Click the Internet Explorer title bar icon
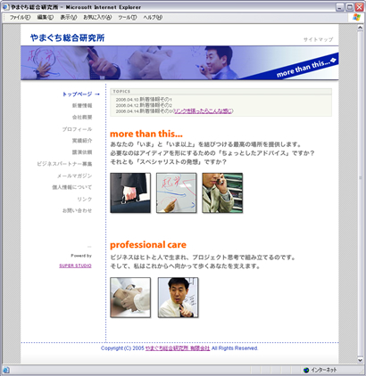This screenshot has width=366, height=376. click(x=5, y=7)
